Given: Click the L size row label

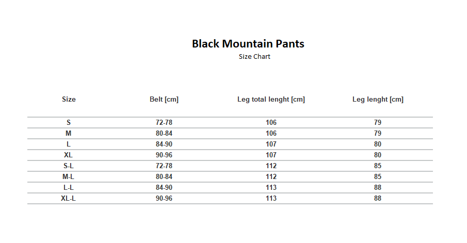Looking at the screenshot, I should [69, 144].
